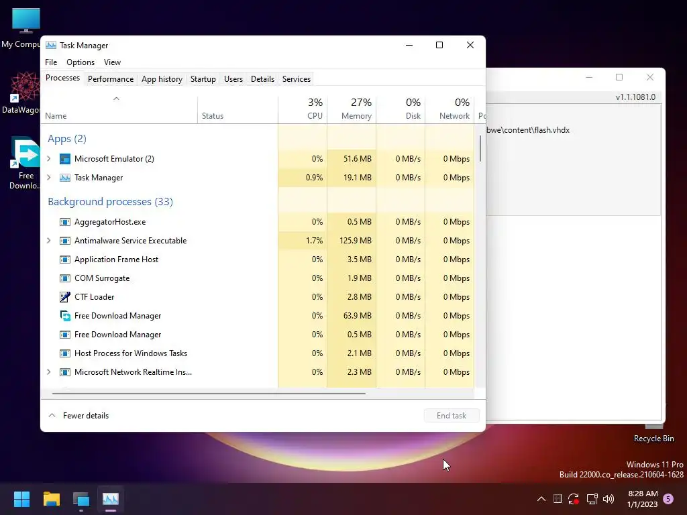Open the notification count badge
The image size is (687, 515).
668,499
